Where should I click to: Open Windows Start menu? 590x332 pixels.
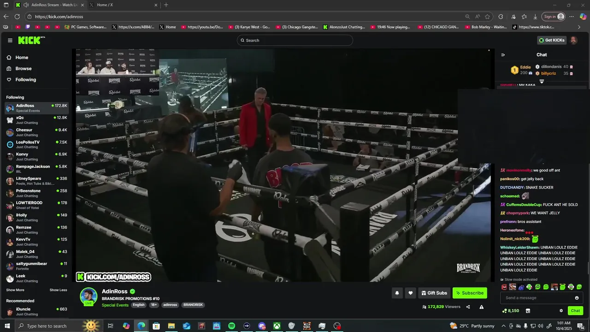point(7,326)
